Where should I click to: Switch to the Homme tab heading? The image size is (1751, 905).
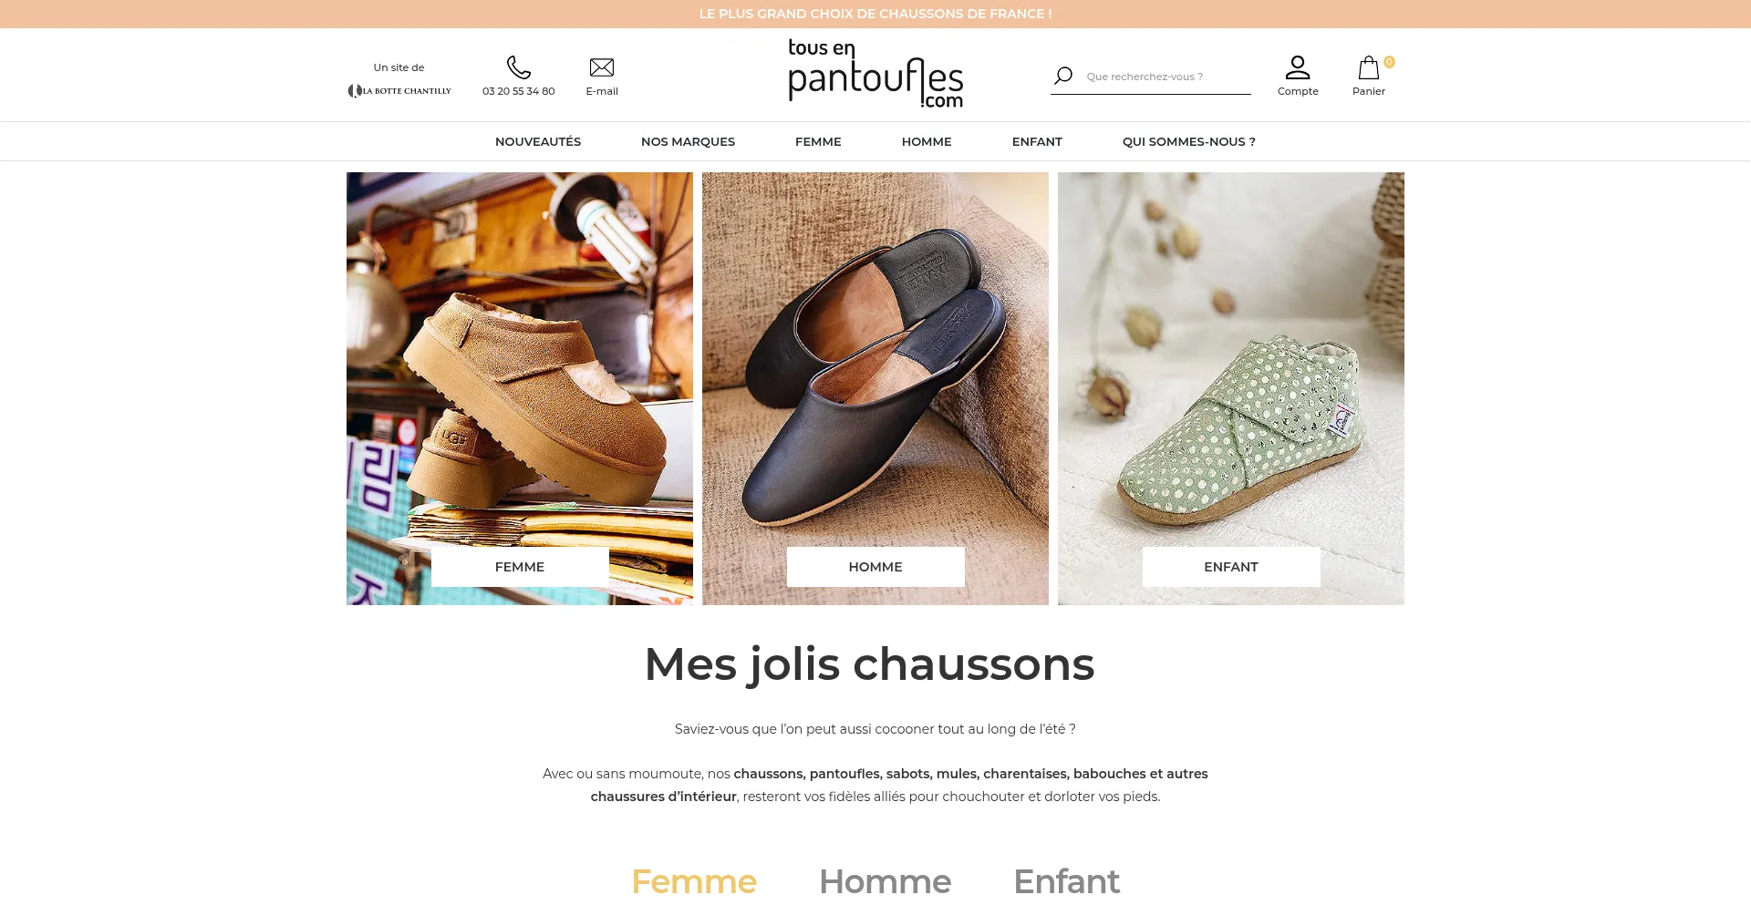885,881
